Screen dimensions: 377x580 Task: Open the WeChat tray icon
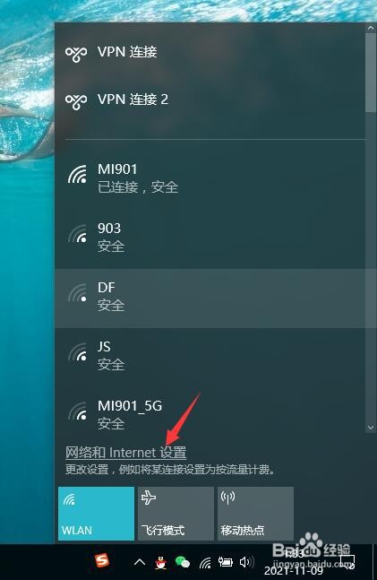pyautogui.click(x=182, y=562)
